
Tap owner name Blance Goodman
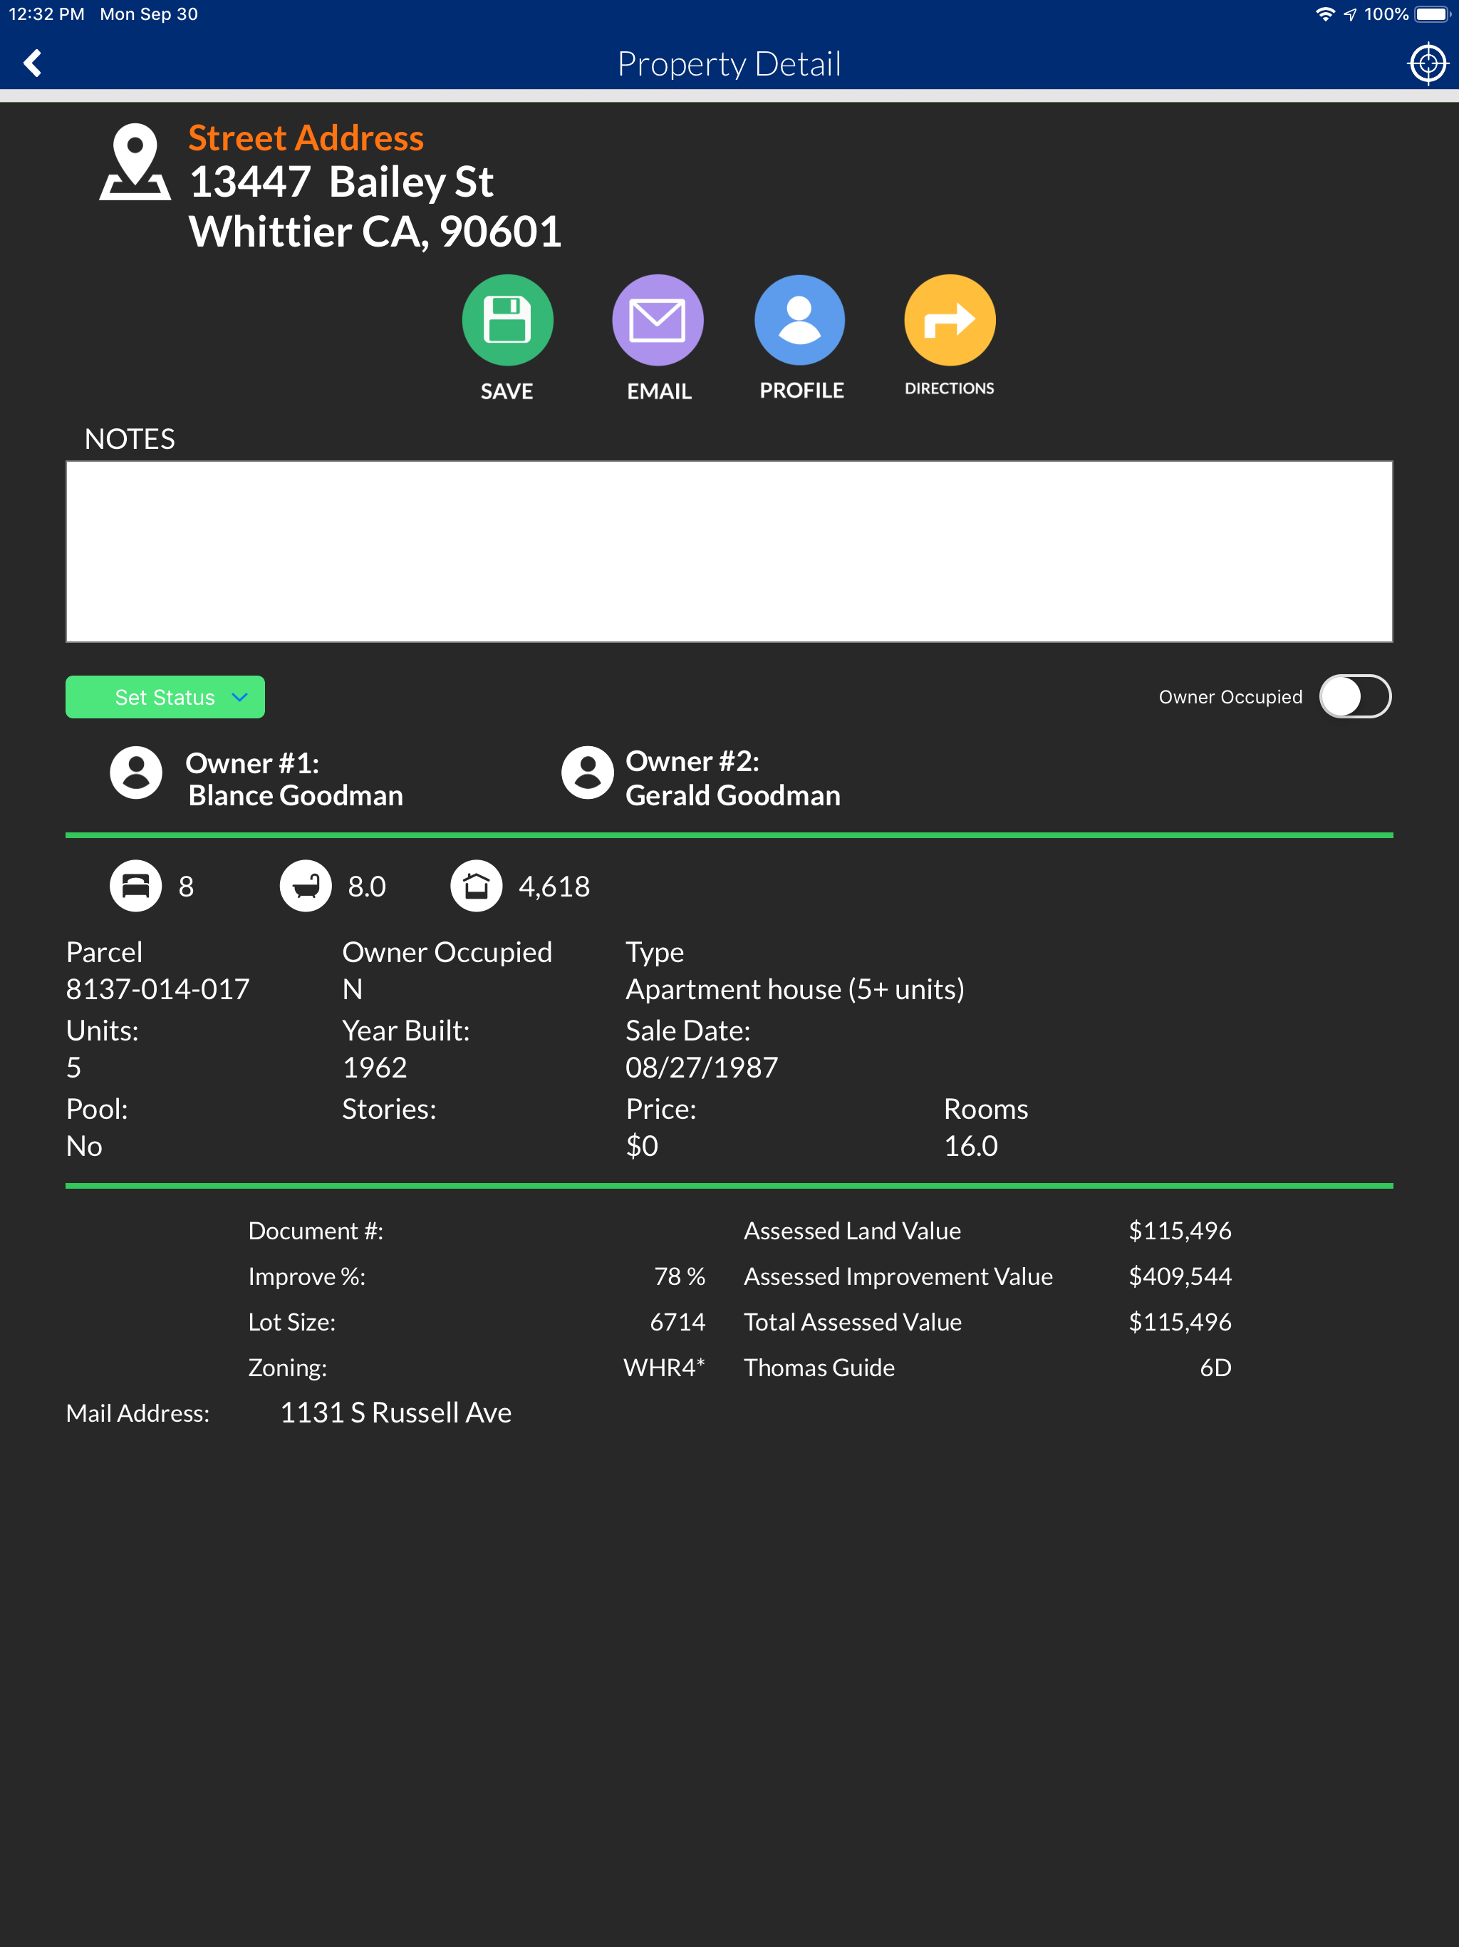point(296,796)
